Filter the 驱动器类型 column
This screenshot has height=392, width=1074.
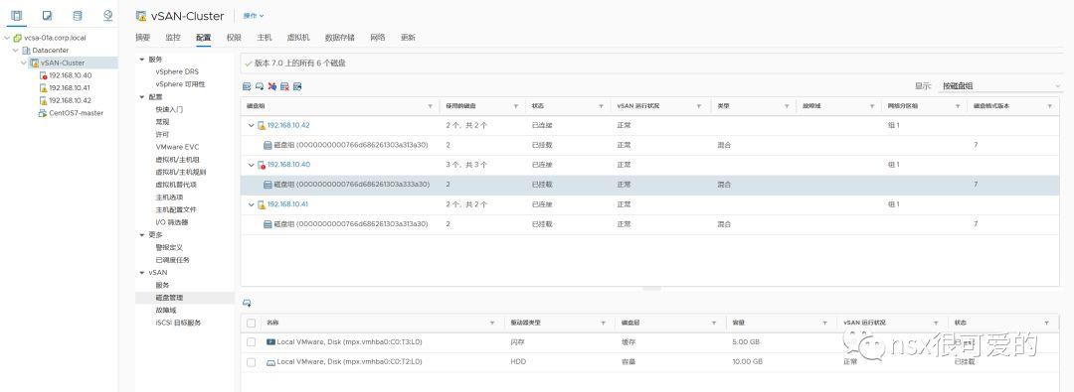(604, 323)
